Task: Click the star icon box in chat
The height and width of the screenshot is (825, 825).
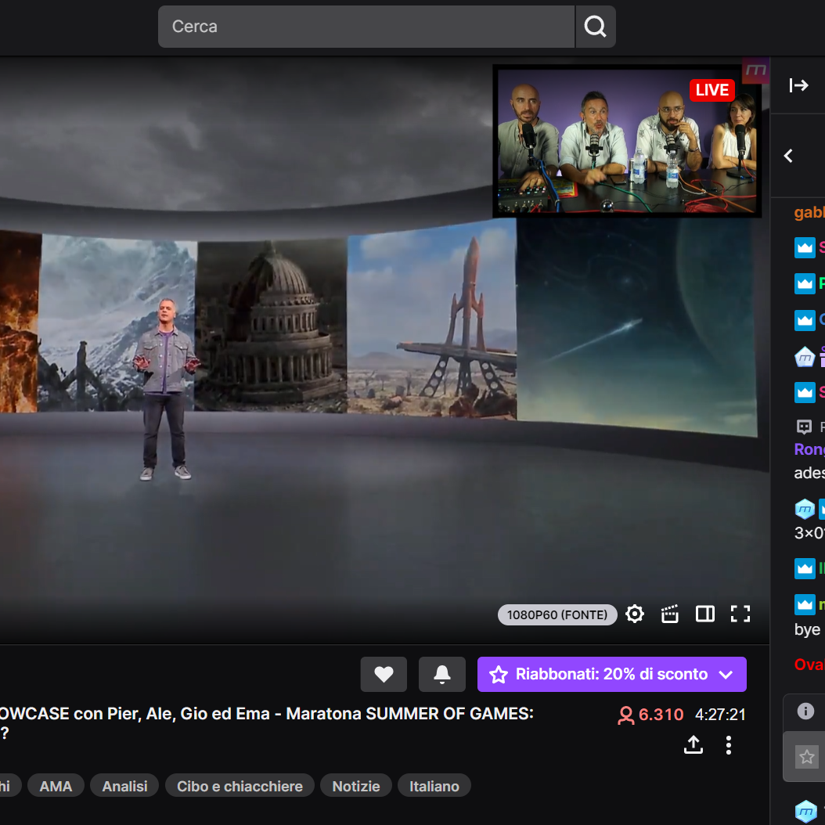Action: 806,757
